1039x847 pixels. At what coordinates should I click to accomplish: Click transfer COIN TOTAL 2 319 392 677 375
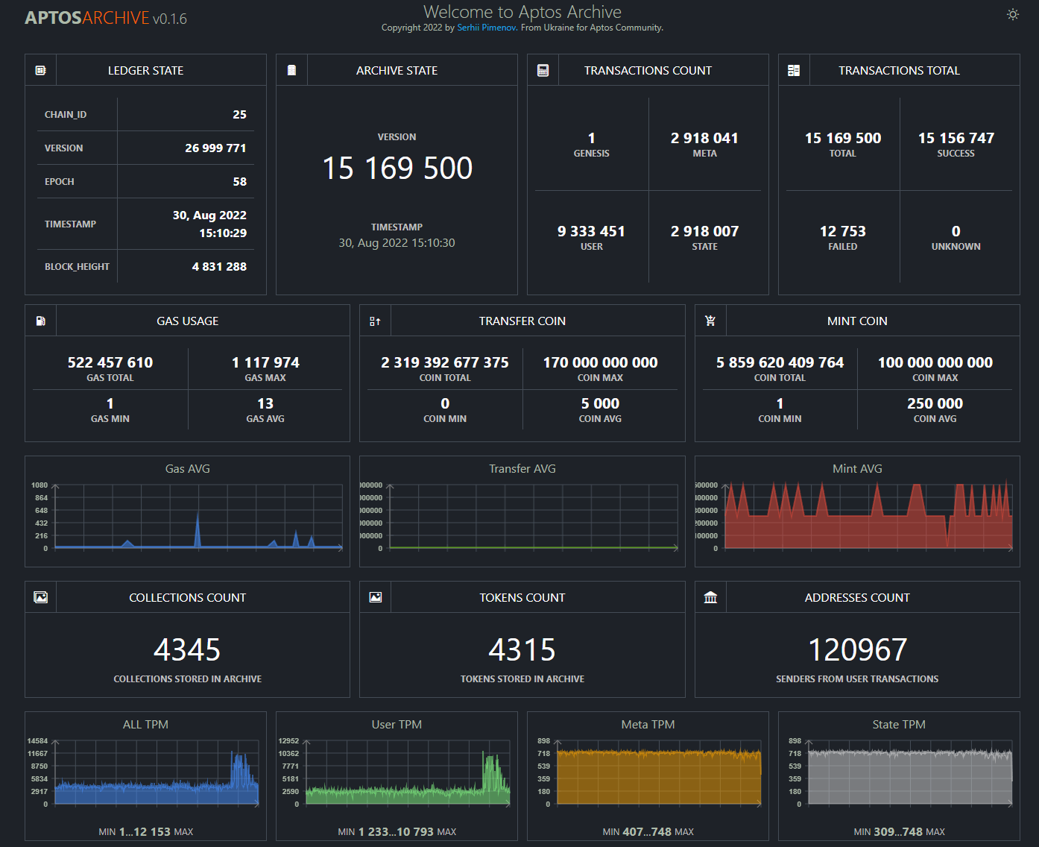(x=444, y=362)
